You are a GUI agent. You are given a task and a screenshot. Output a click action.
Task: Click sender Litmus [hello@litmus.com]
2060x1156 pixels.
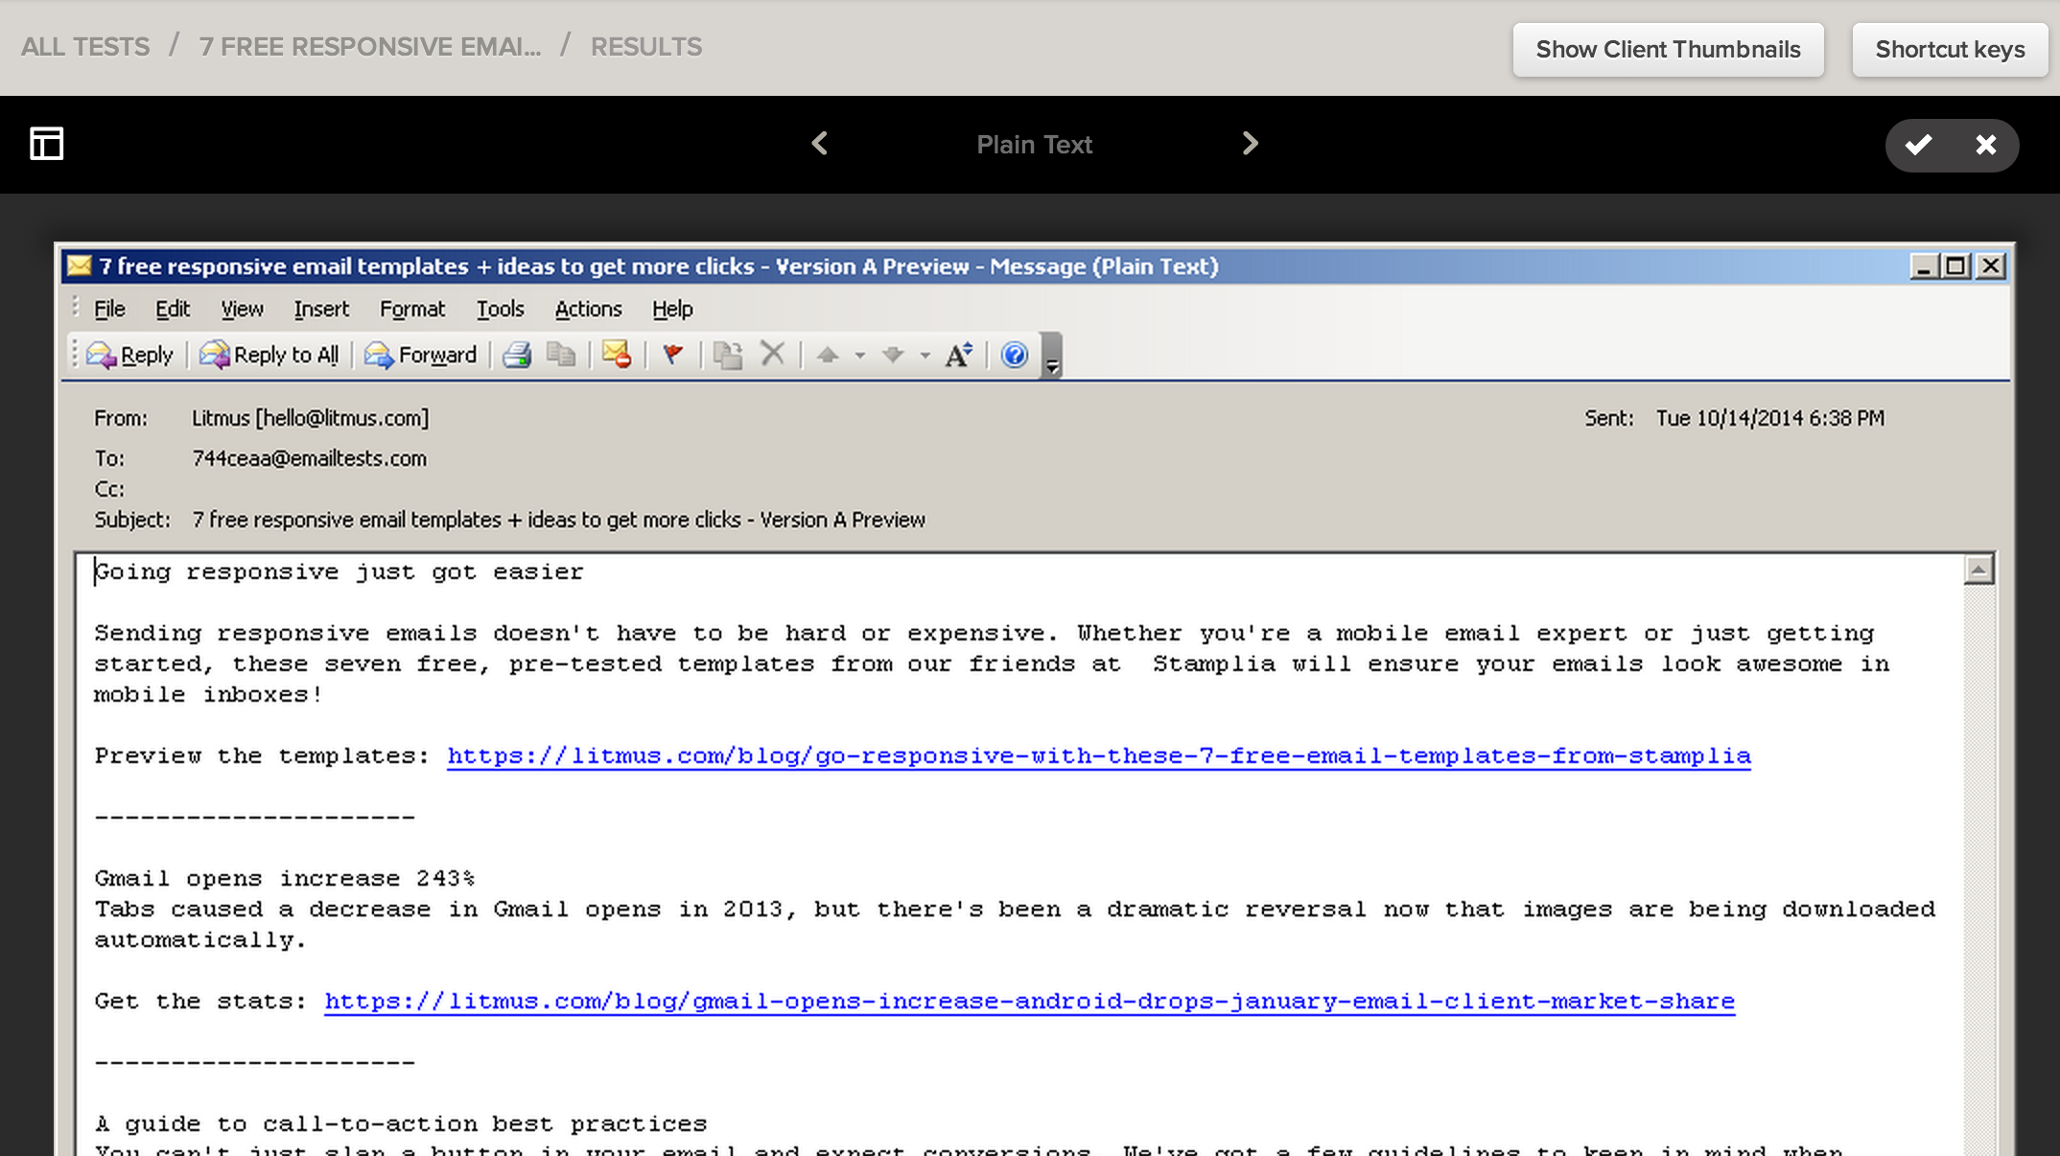pos(310,418)
